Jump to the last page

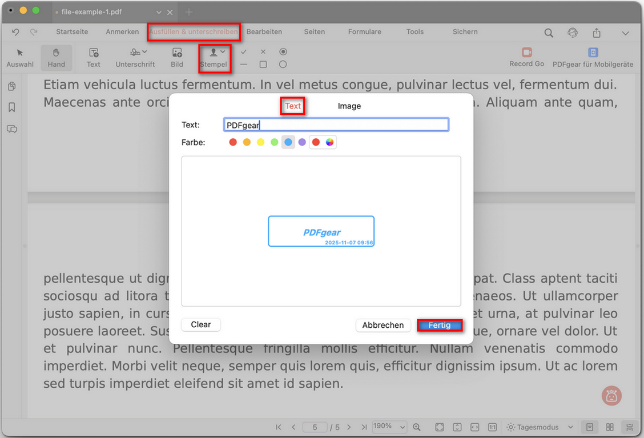364,427
